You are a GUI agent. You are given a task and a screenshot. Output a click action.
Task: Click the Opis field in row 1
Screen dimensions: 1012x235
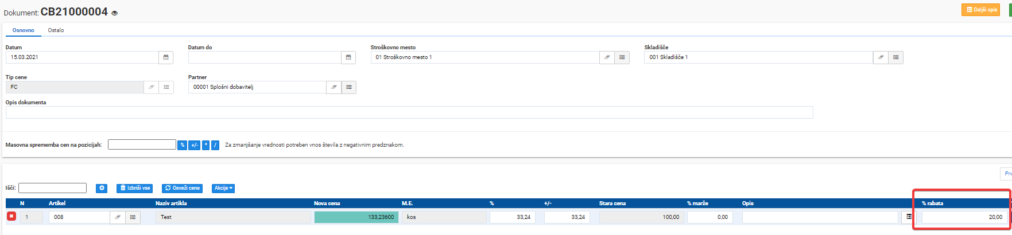pyautogui.click(x=820, y=217)
